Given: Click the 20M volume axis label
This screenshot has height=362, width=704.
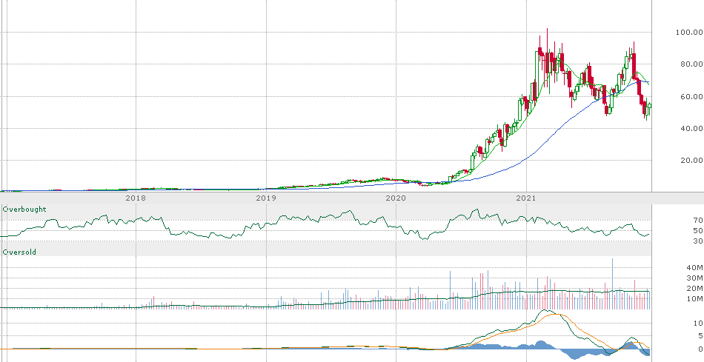Looking at the screenshot, I should point(694,289).
